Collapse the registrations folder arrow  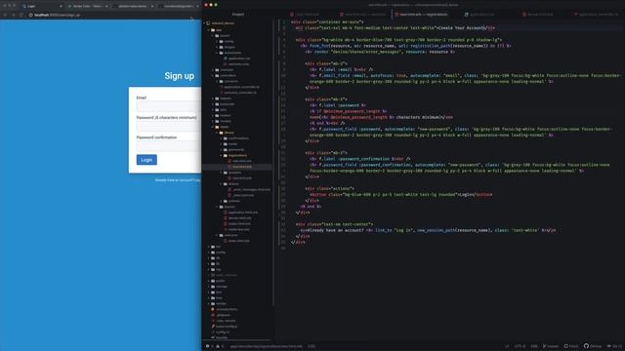tap(222, 155)
